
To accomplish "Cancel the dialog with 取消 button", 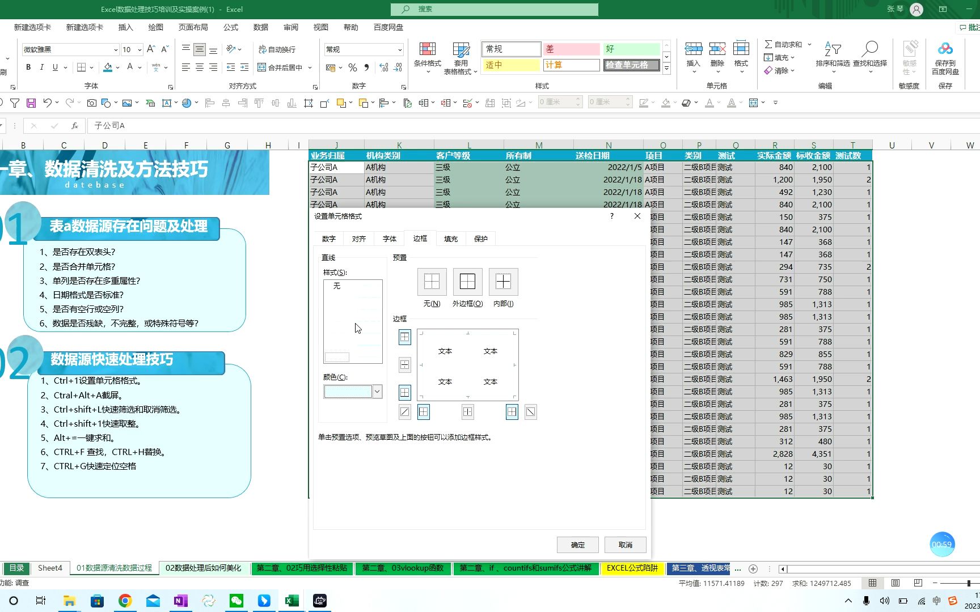I will (x=626, y=545).
